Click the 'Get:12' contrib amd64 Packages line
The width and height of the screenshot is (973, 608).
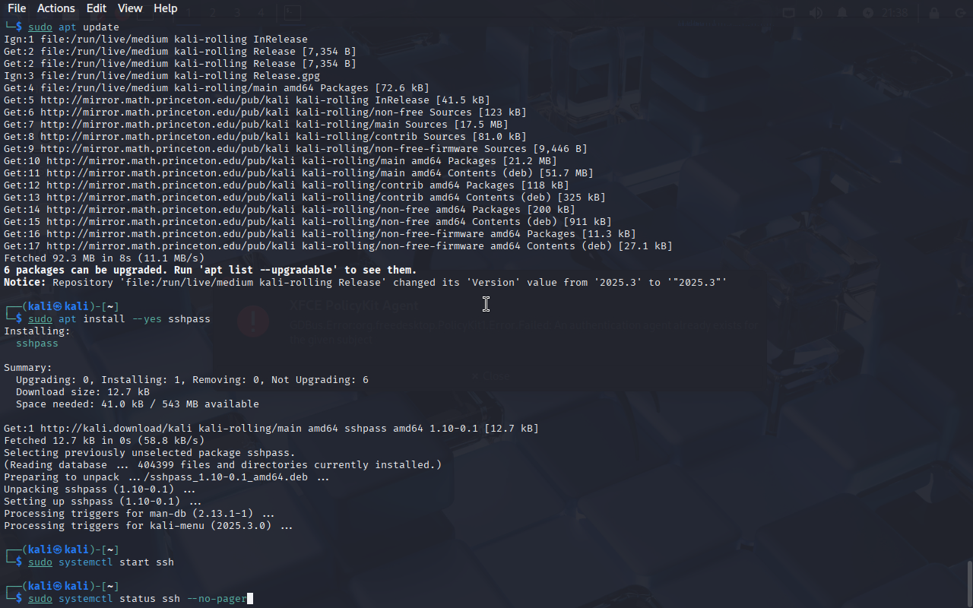pos(287,185)
